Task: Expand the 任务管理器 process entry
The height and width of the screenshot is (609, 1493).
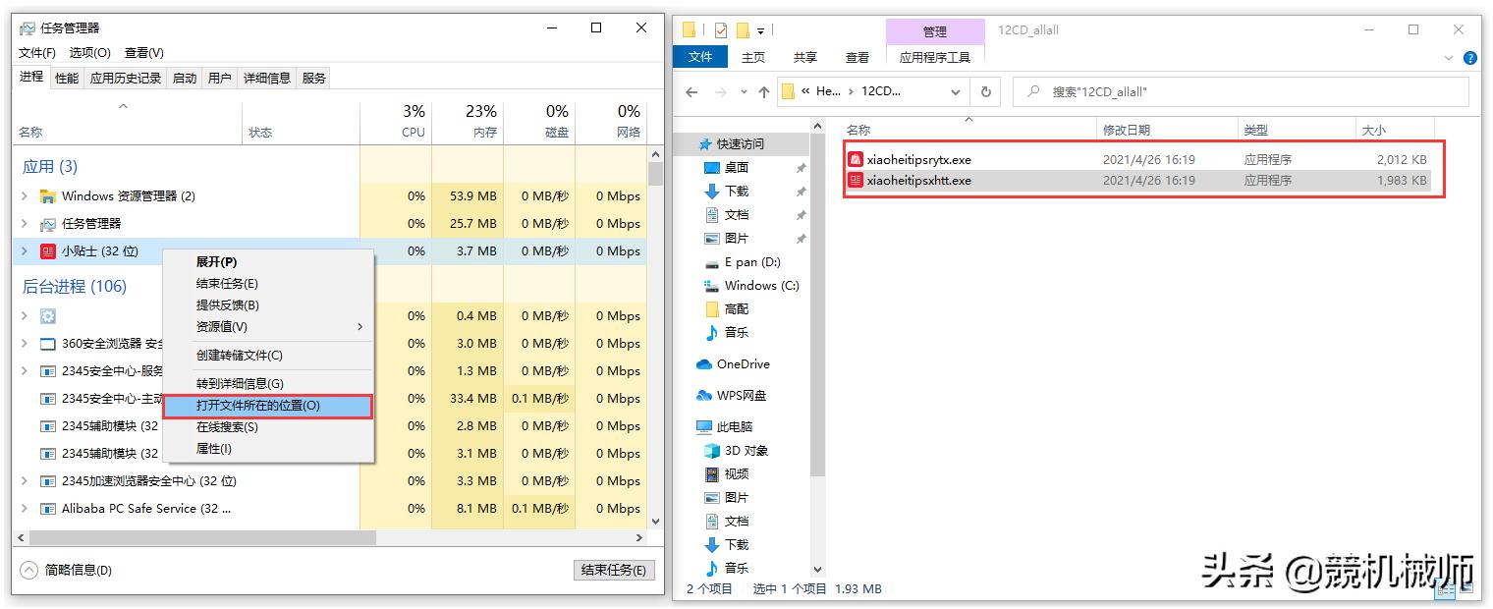Action: point(25,224)
